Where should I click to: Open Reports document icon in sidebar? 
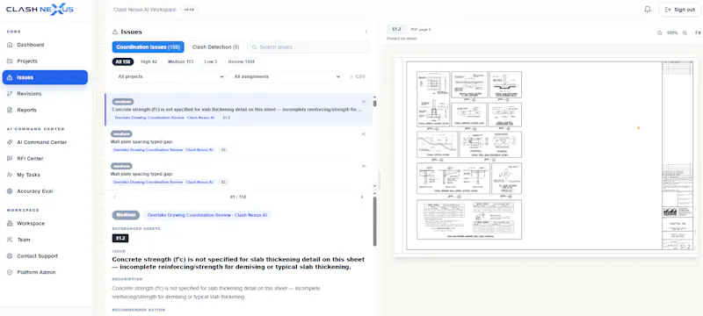tap(10, 110)
